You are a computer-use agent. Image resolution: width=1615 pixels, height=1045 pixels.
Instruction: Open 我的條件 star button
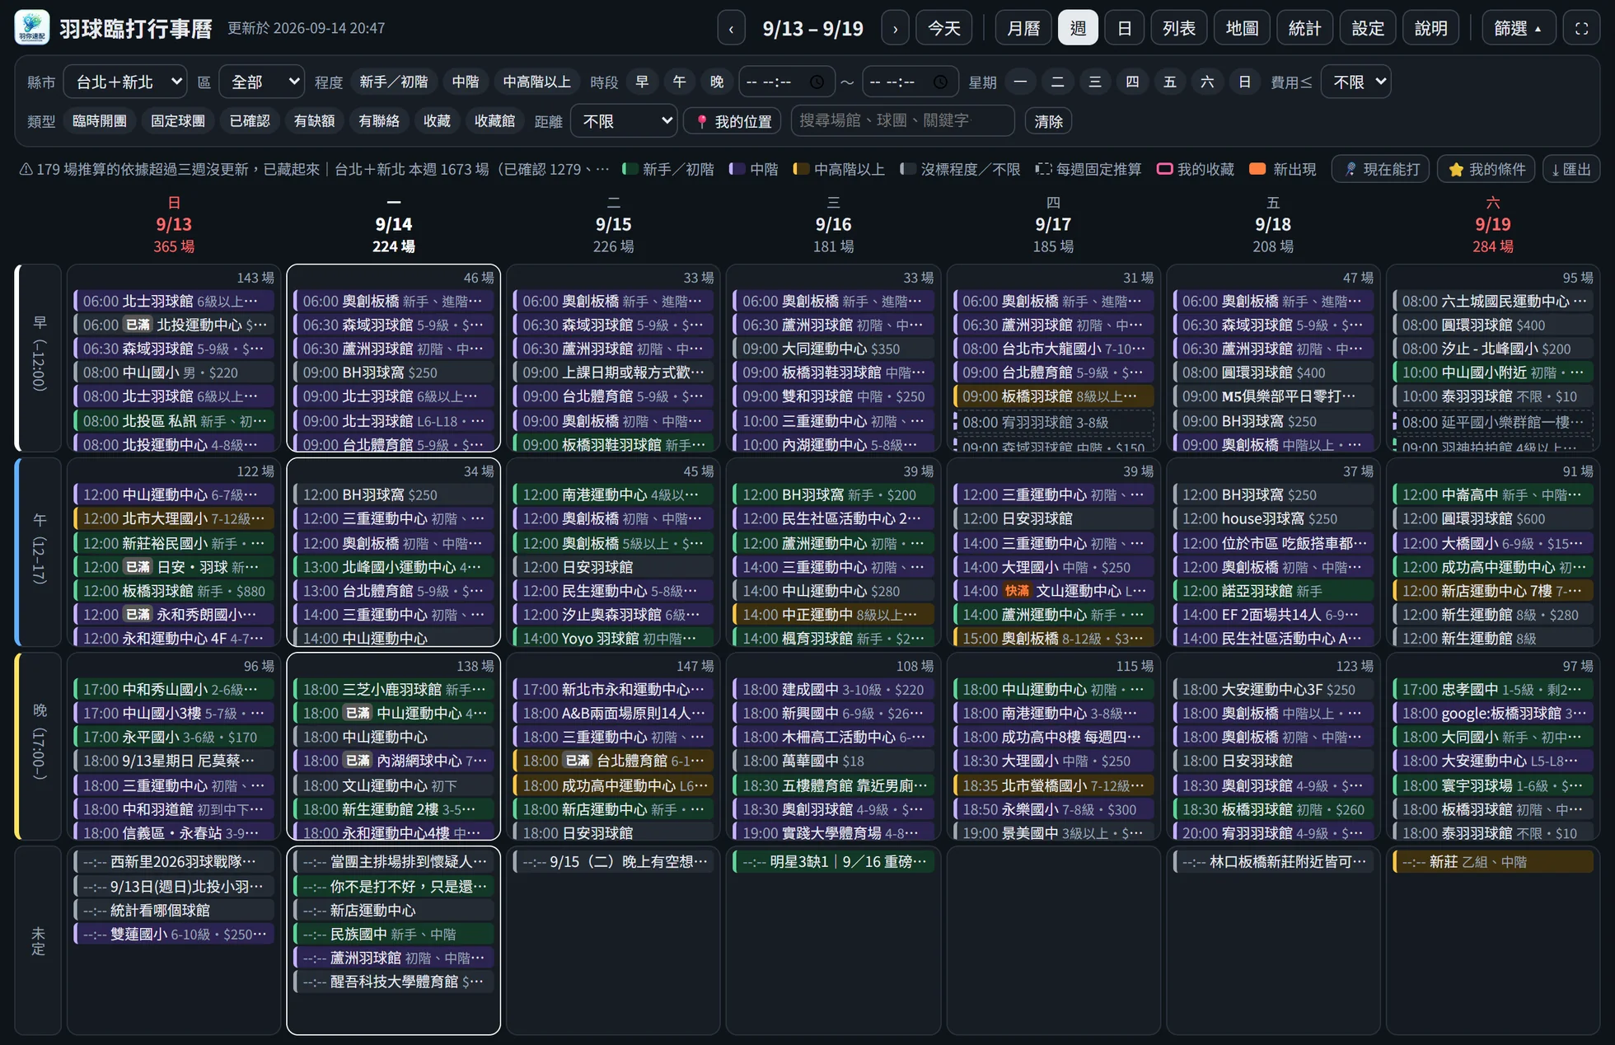pyautogui.click(x=1486, y=169)
